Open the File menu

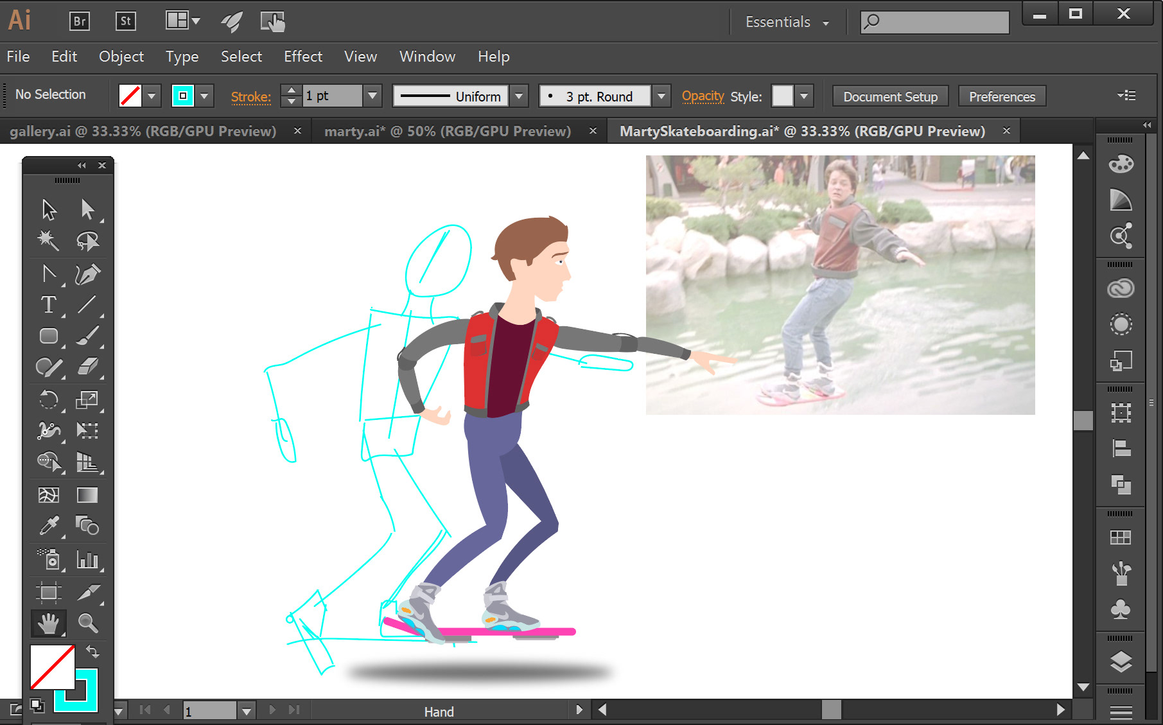point(18,57)
